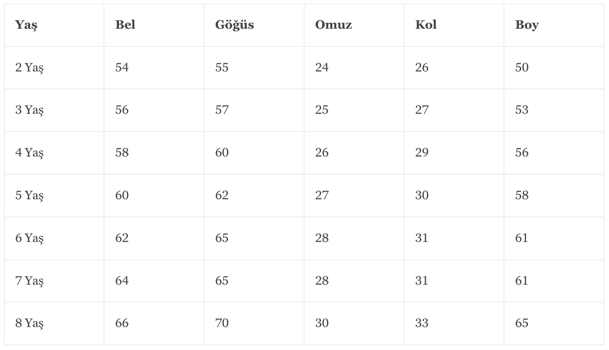Click Boy value 53 for 3 Yaş
The height and width of the screenshot is (350, 609).
click(522, 110)
